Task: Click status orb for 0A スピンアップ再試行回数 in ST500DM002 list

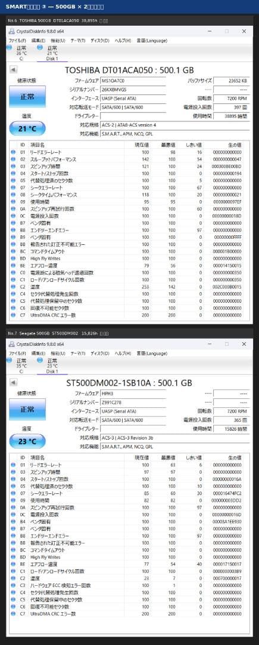Action: pos(13,508)
